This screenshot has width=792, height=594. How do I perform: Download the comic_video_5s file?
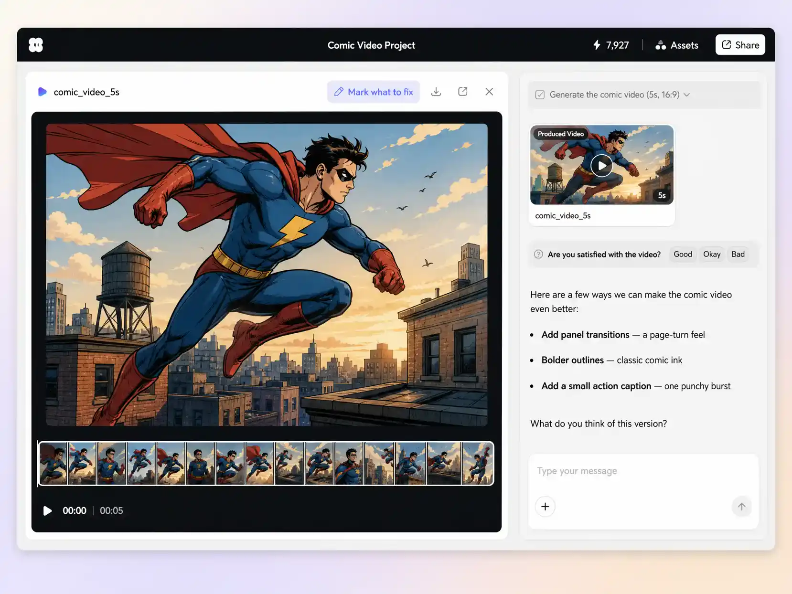tap(436, 92)
